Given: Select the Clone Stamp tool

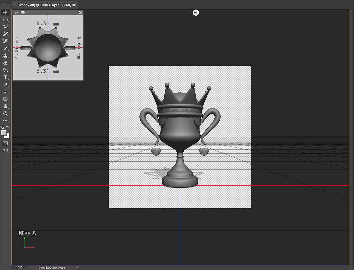Looking at the screenshot, I should tap(5, 55).
